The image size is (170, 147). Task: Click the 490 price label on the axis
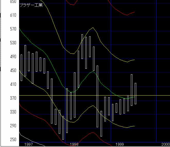point(13,57)
